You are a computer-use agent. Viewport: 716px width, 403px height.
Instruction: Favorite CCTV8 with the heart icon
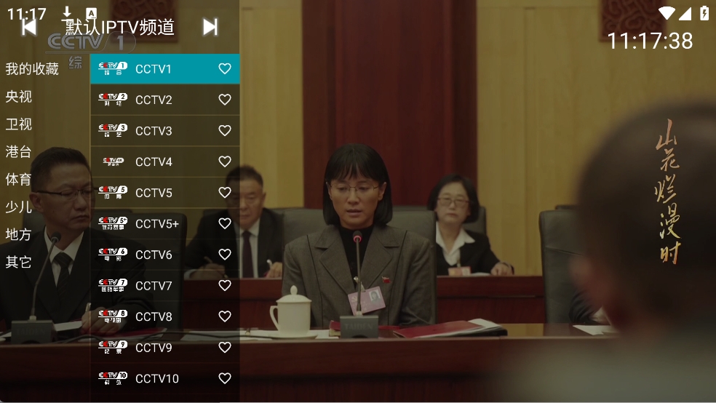point(225,316)
